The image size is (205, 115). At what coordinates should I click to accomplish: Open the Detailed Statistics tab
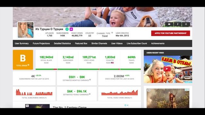coord(62,43)
